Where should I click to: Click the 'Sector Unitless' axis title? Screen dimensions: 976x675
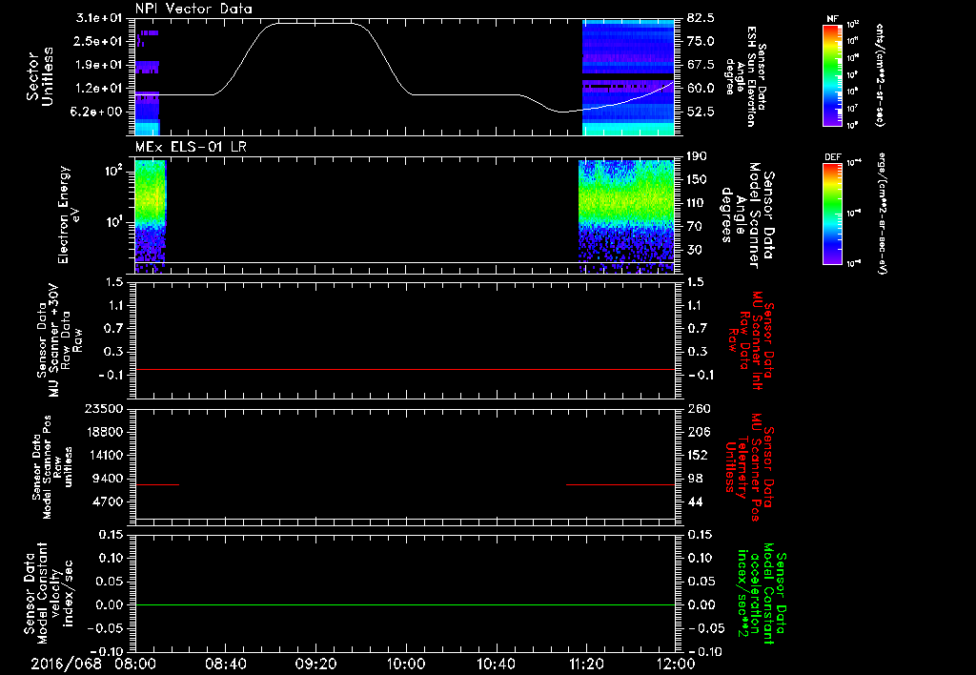(40, 76)
